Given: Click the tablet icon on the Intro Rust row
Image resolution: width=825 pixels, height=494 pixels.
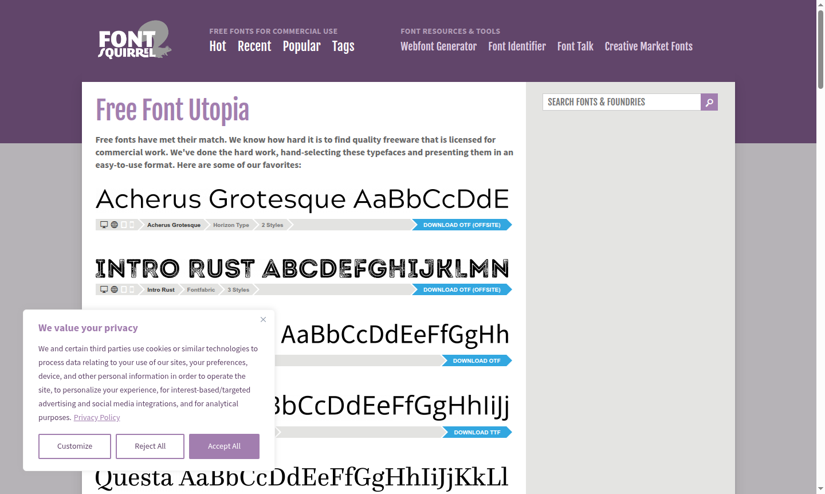Looking at the screenshot, I should (x=125, y=289).
